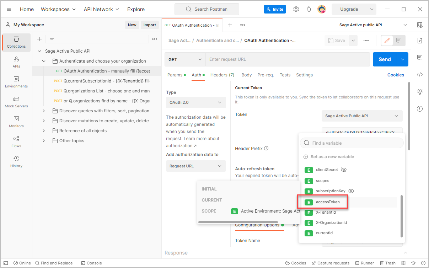Open request info icon
429x268 pixels.
[x=420, y=109]
